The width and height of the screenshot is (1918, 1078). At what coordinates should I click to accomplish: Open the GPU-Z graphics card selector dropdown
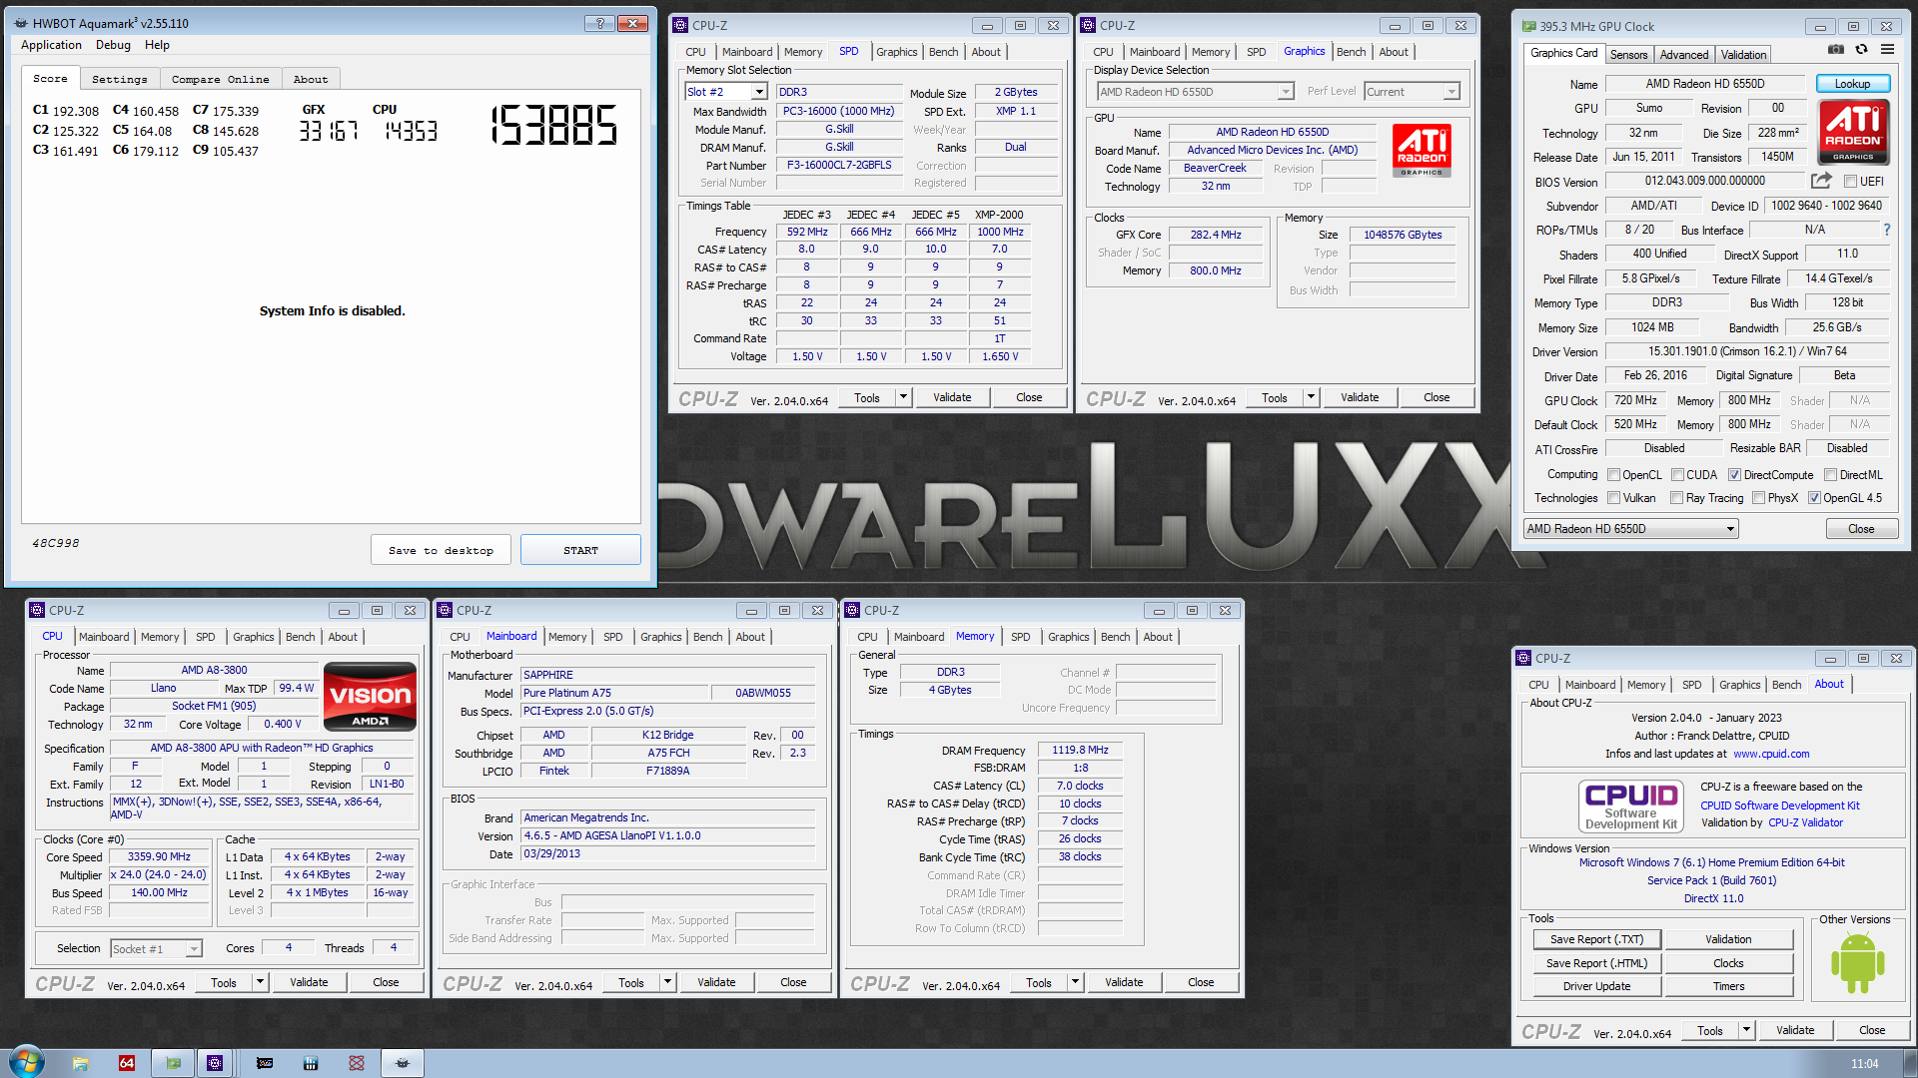click(x=1631, y=529)
